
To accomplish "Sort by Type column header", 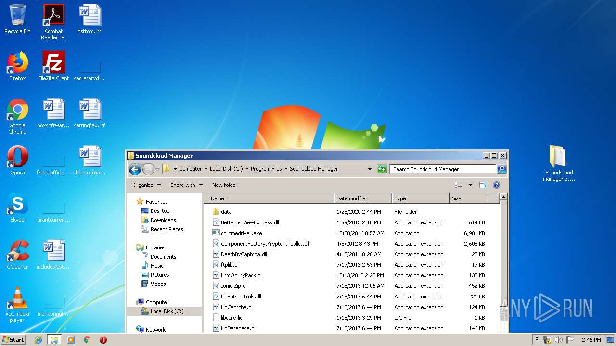I will (x=421, y=198).
